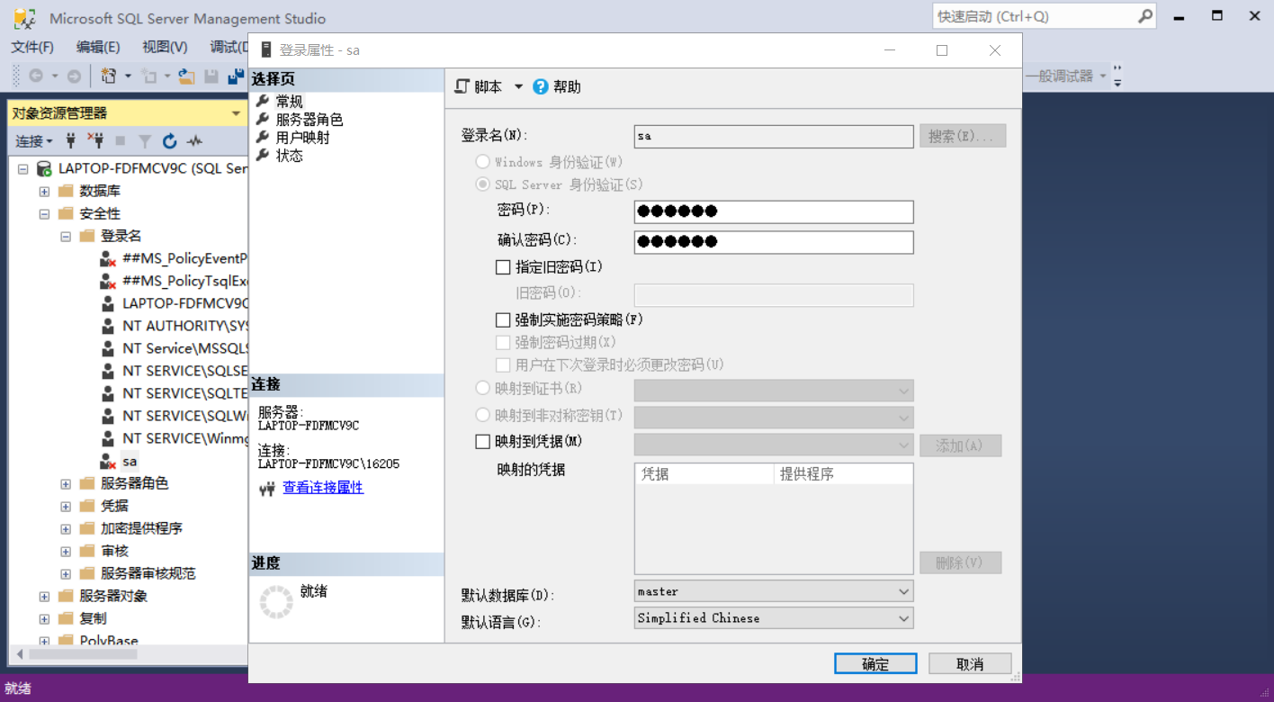Viewport: 1274px width, 702px height.
Task: Click the Refresh icon in Object Explorer
Action: [x=169, y=141]
